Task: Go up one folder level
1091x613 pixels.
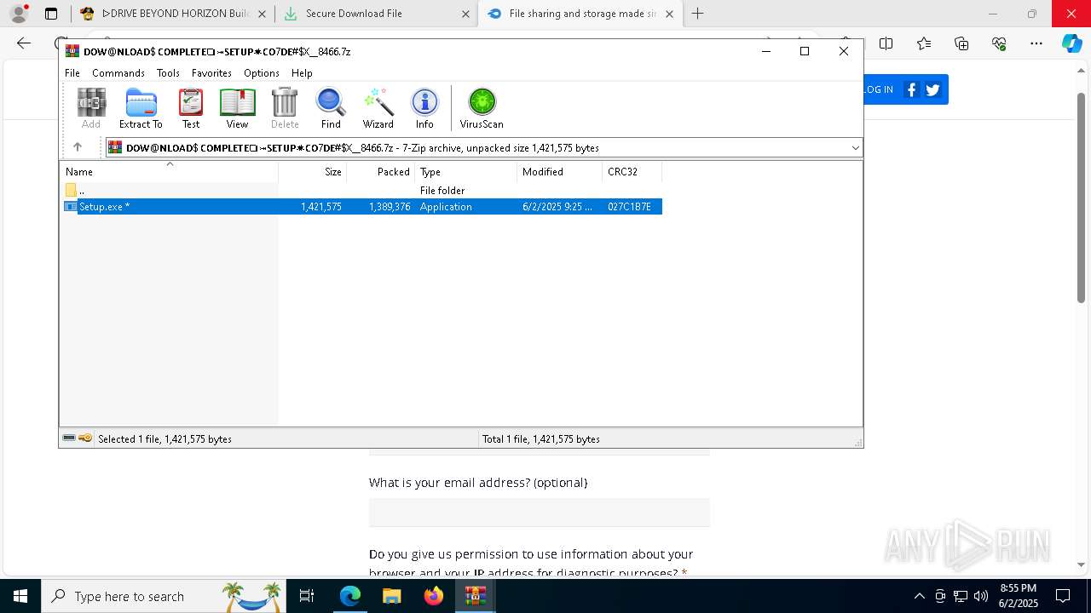Action: 77,147
